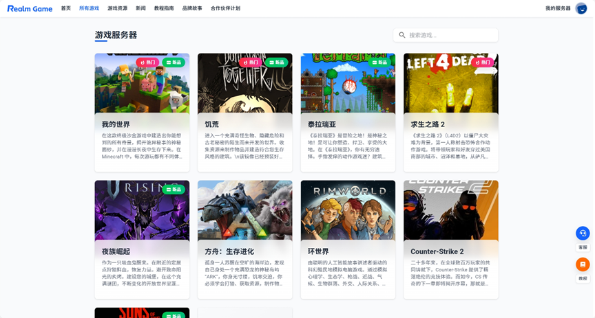The width and height of the screenshot is (595, 318).
Task: Click the Counter-Strike 2 description text
Action: tap(451, 273)
